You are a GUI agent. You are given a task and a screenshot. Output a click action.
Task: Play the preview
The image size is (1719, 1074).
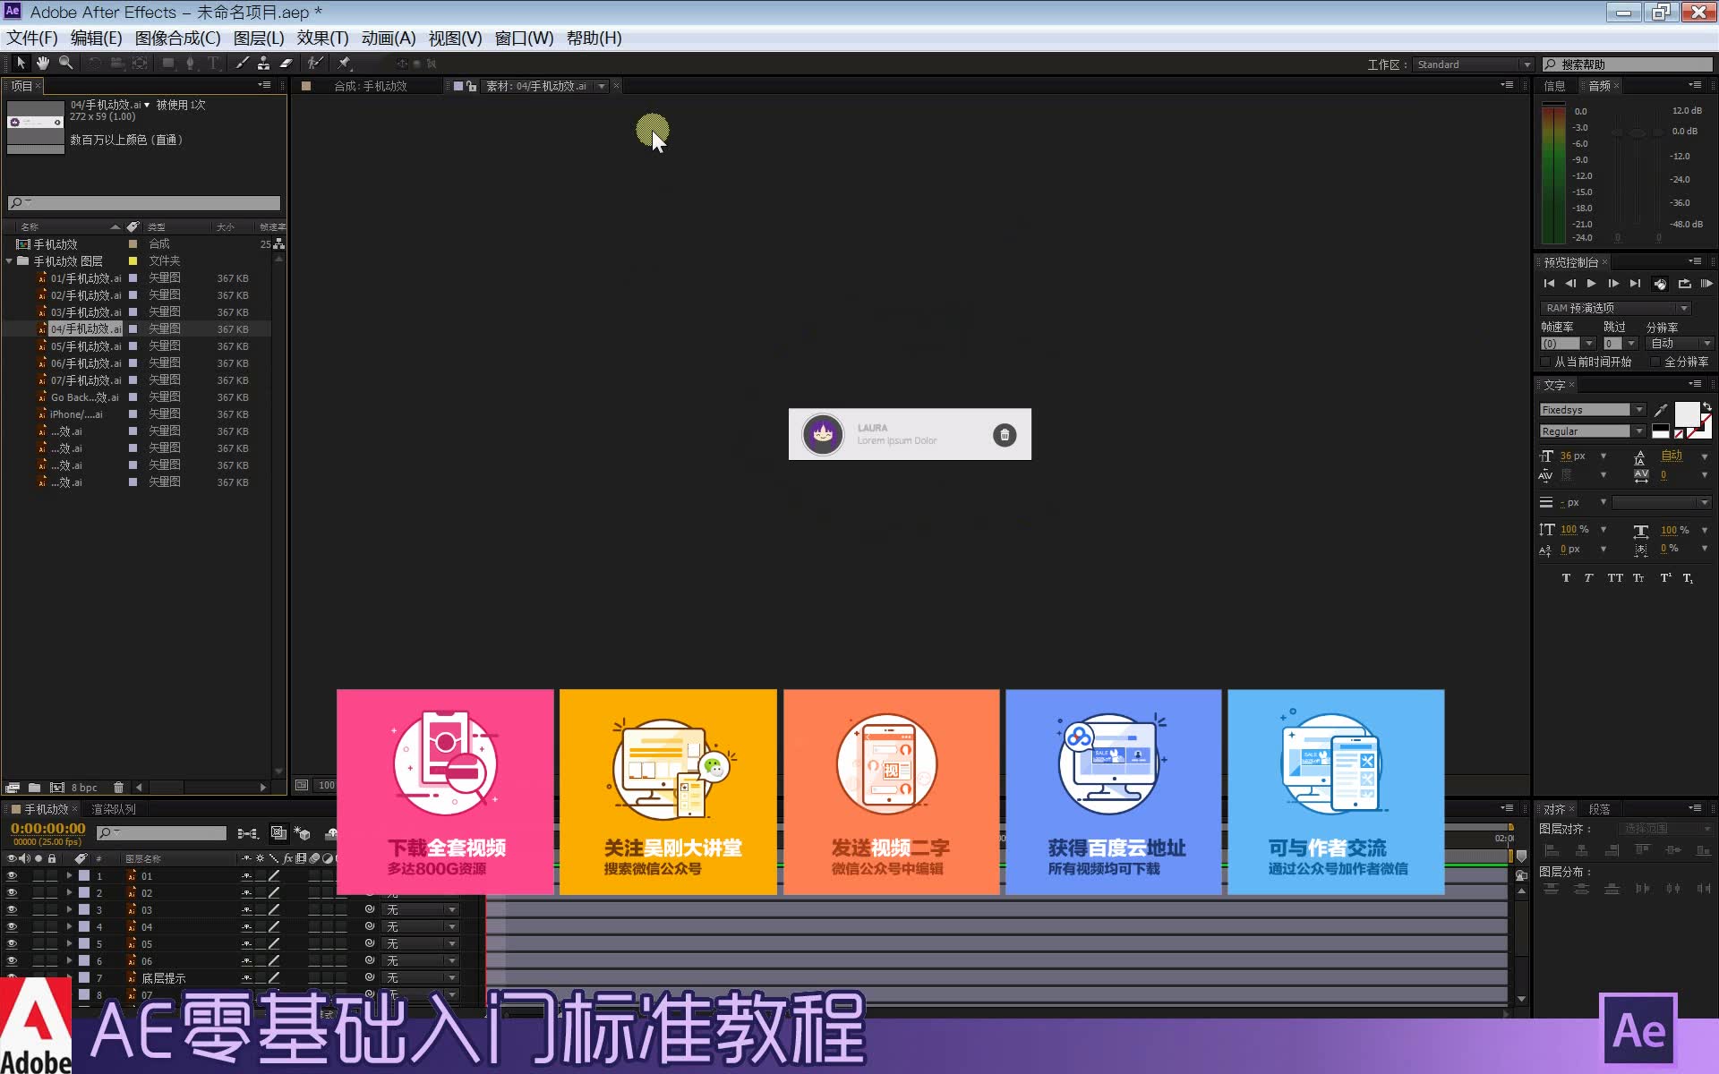pos(1592,284)
